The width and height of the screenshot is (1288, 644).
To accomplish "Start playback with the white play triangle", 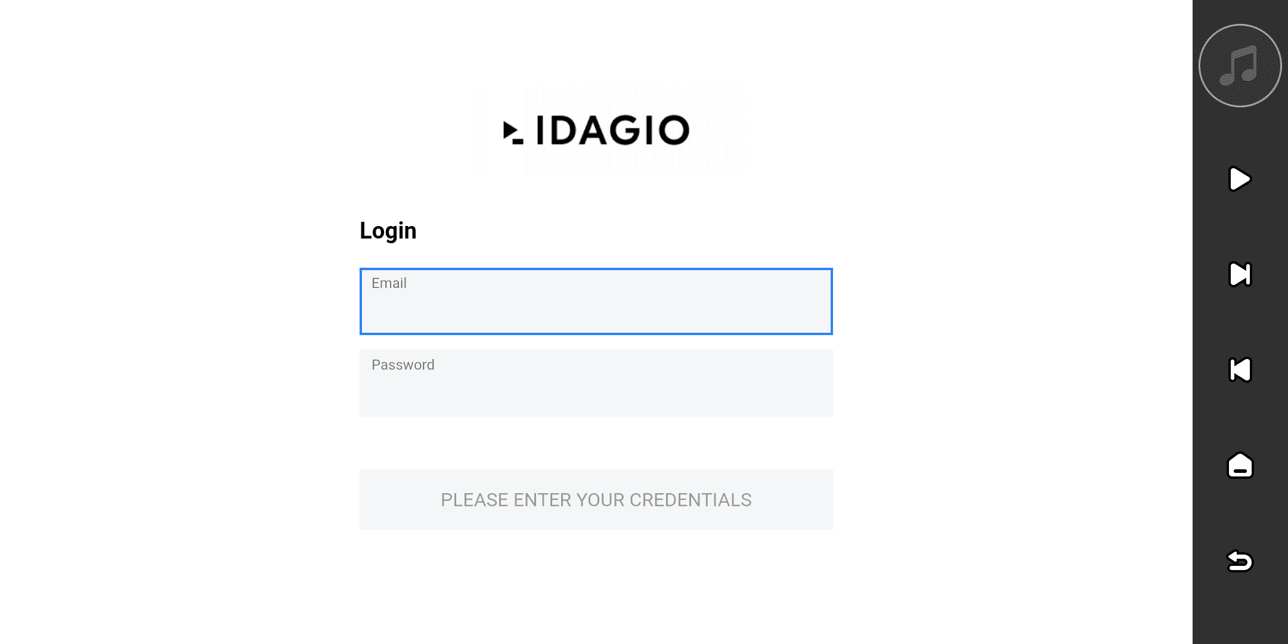I will 1240,179.
